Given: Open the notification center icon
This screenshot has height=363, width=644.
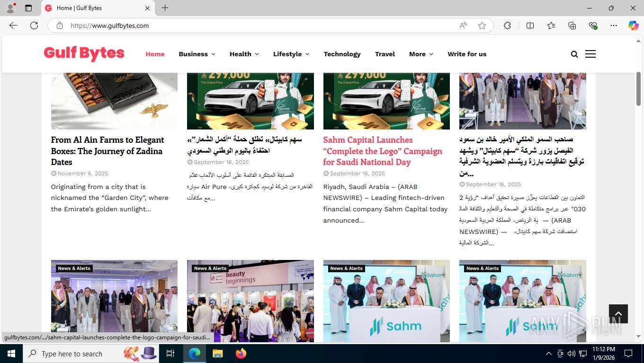Looking at the screenshot, I should (x=628, y=354).
